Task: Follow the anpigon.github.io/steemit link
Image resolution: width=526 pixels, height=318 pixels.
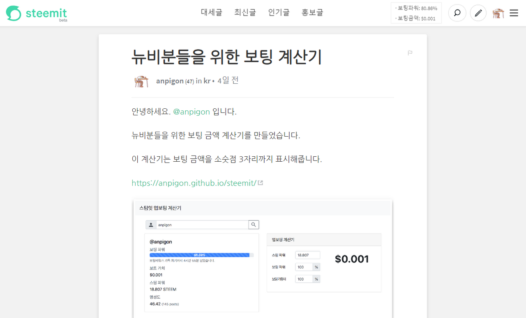Action: click(x=194, y=183)
